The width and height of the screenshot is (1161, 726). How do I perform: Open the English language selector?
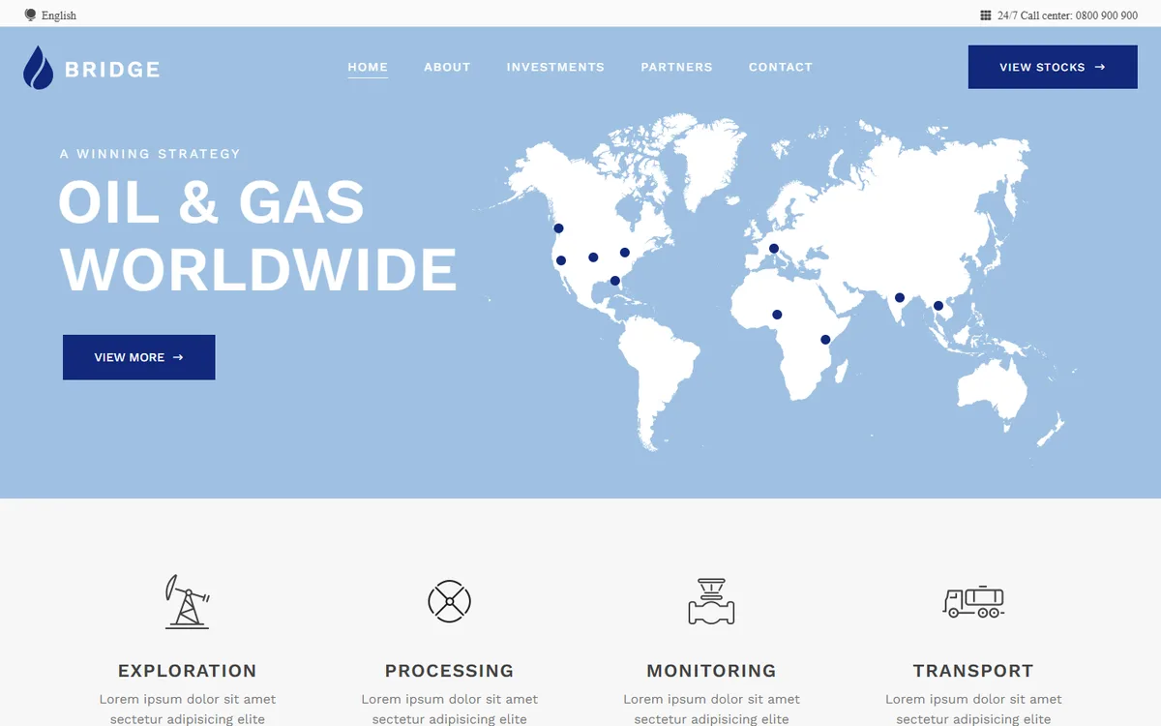click(x=59, y=15)
